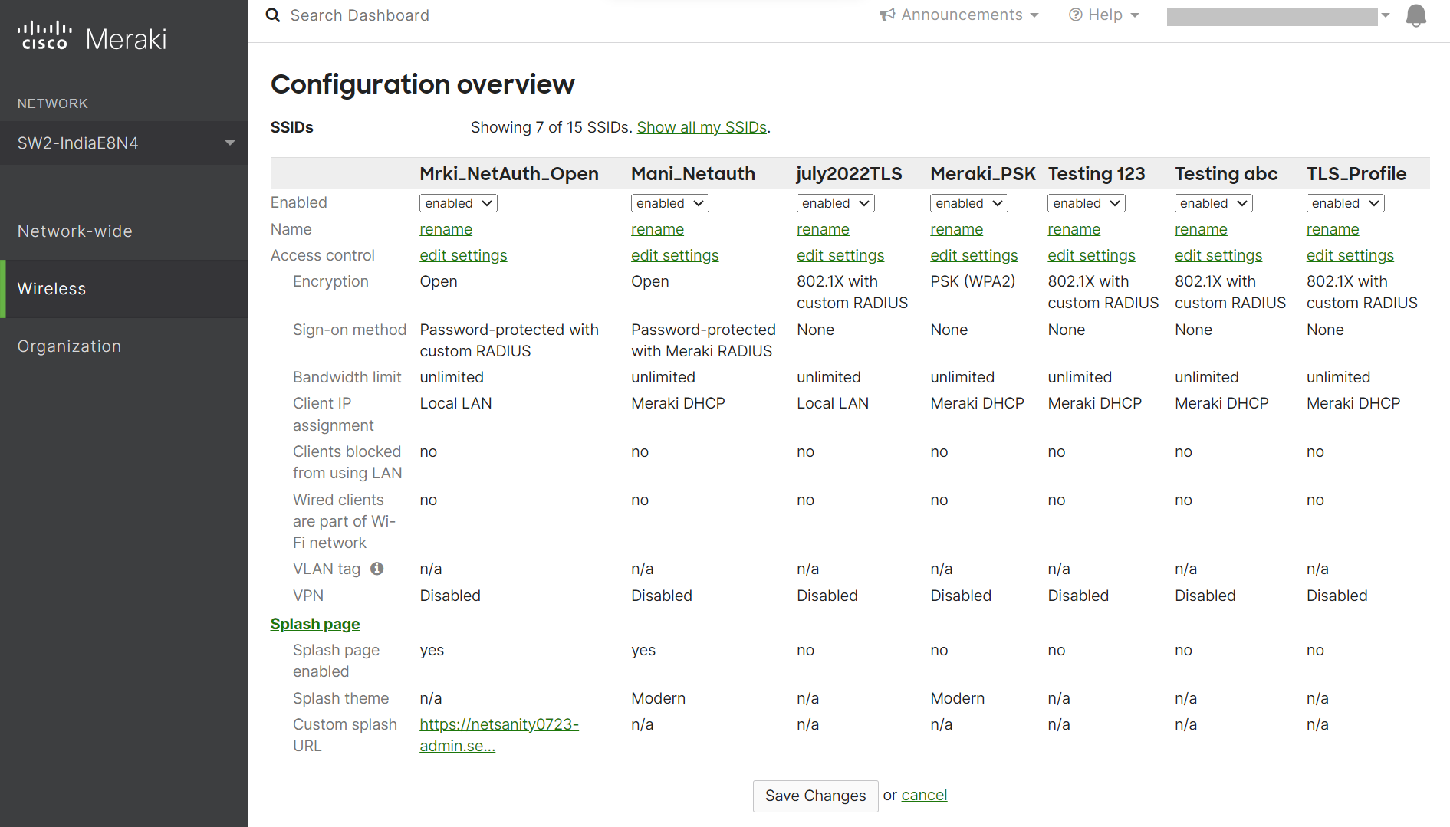This screenshot has height=827, width=1450.
Task: Click the Announcements megaphone icon
Action: [x=887, y=15]
